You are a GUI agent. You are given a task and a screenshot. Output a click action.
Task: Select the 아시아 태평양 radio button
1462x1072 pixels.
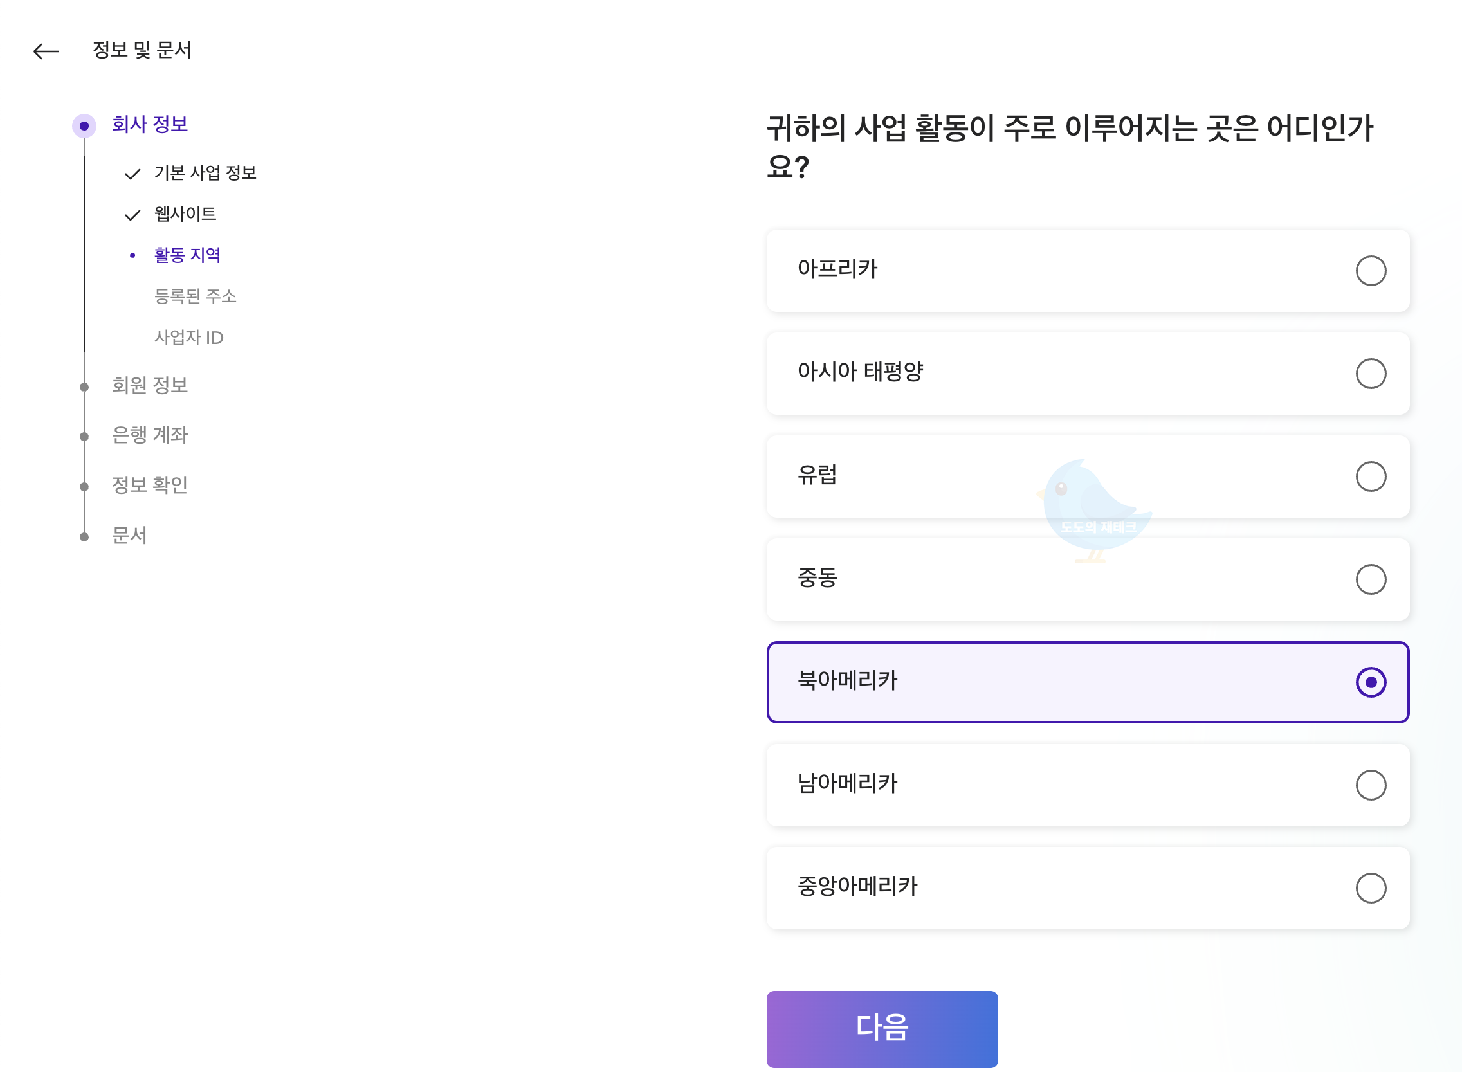click(x=1371, y=373)
